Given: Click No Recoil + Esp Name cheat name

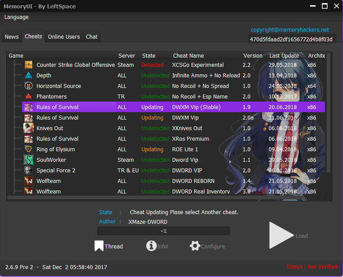Looking at the screenshot, I should pyautogui.click(x=200, y=96).
